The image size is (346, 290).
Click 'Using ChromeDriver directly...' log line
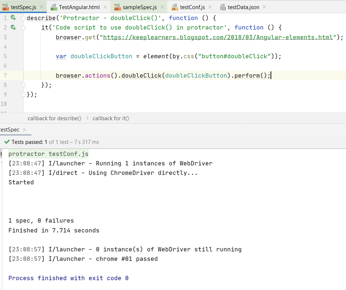(x=143, y=173)
